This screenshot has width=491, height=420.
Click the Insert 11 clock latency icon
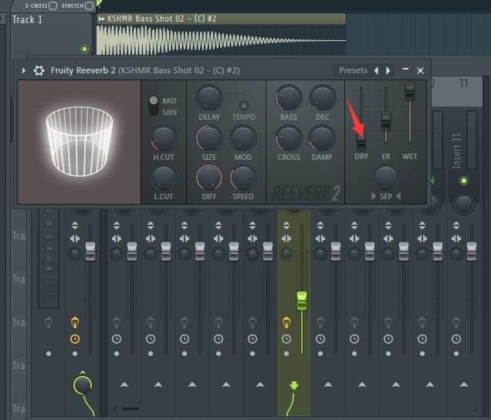tap(456, 339)
